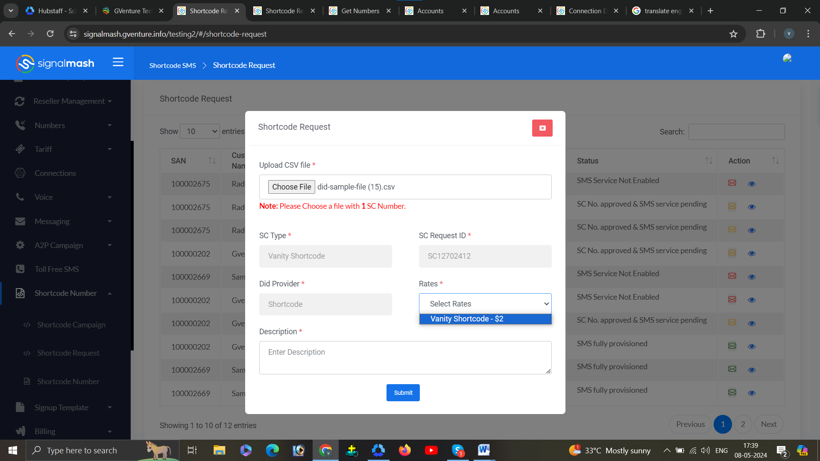Open Microsoft Word from the taskbar
Viewport: 820px width, 461px height.
[484, 450]
